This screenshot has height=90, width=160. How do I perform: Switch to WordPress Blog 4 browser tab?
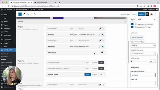pos(45,2)
